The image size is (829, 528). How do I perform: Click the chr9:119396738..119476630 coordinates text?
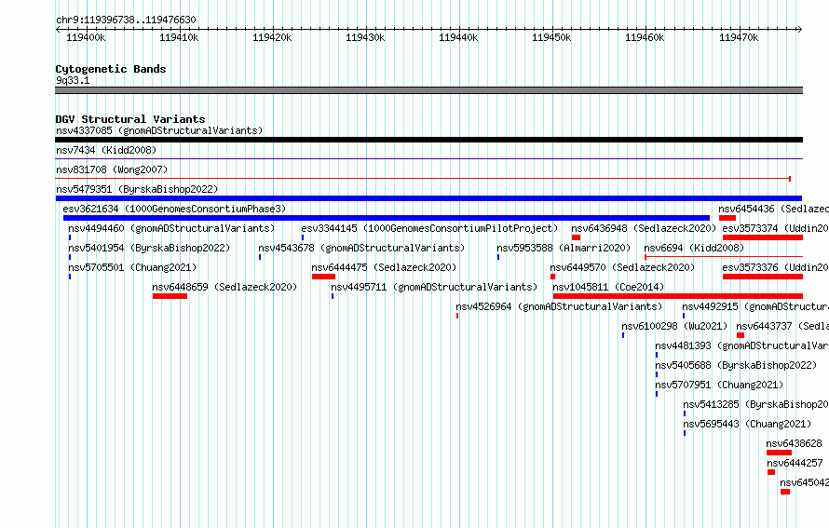click(126, 20)
